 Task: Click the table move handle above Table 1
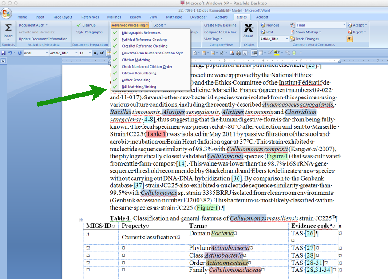coord(81,220)
